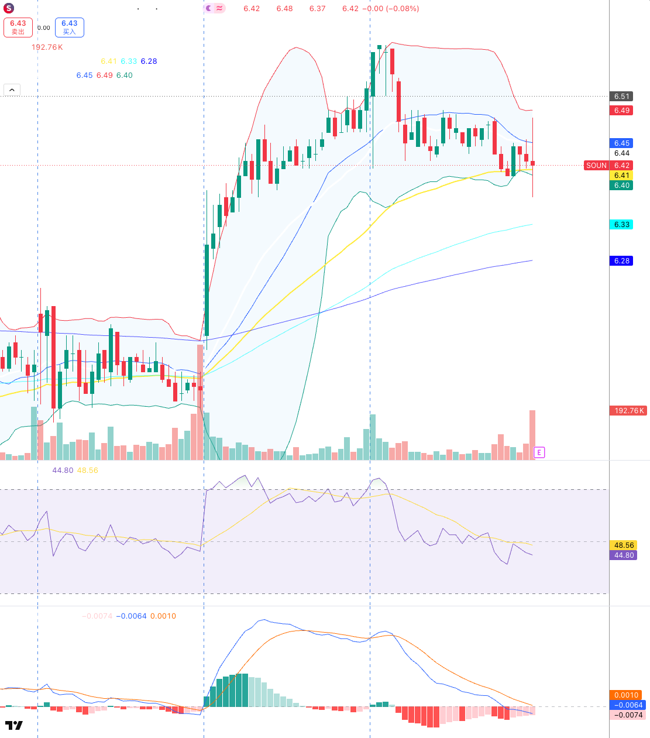Click the 6.43 买入 buy button

pos(70,28)
